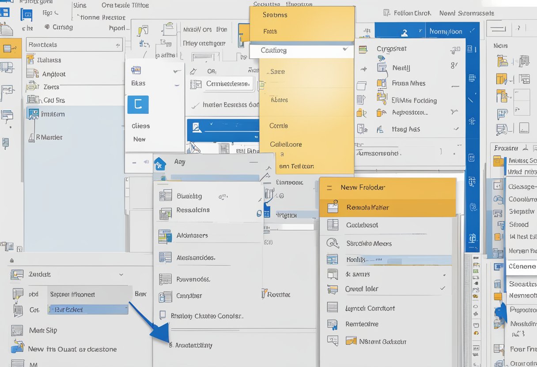Choose Lemdi Cordtont menu entry

tap(370, 308)
